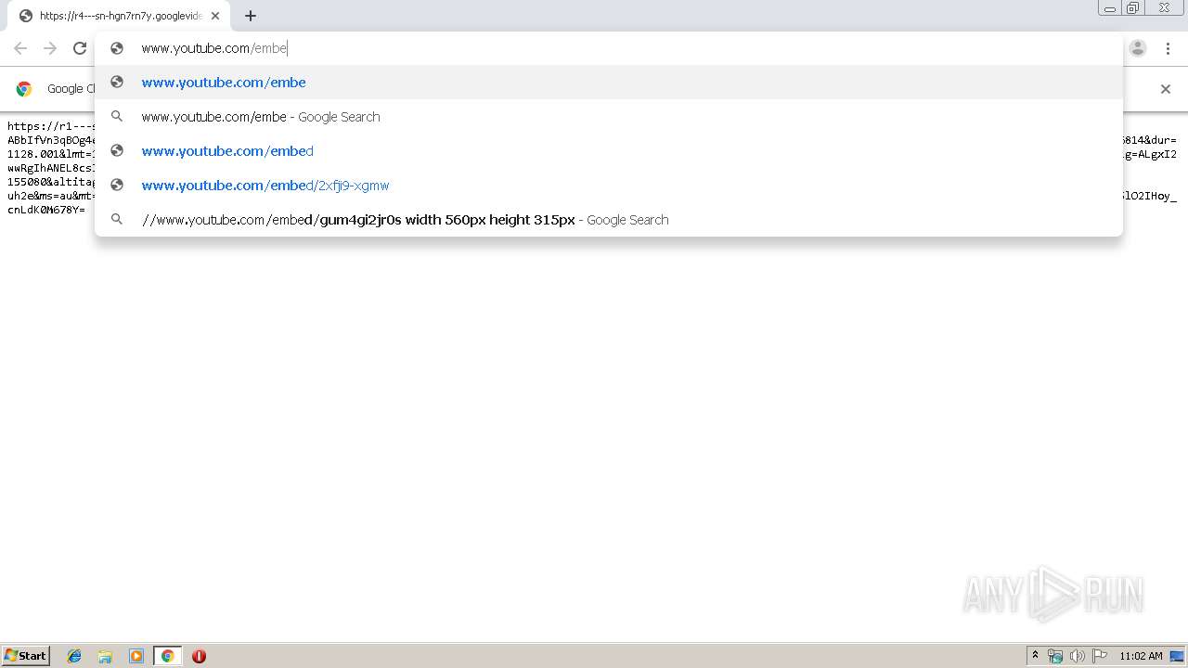Click magnifier icon of the embe Google Search suggestion
Screen dimensions: 1188x668
(117, 116)
